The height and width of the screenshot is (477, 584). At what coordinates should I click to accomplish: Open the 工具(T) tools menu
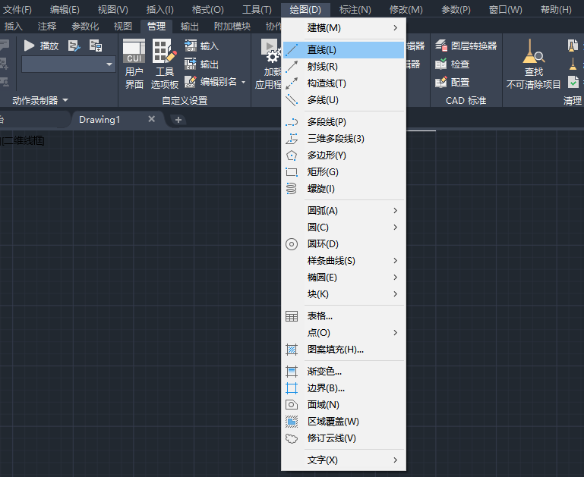click(257, 10)
